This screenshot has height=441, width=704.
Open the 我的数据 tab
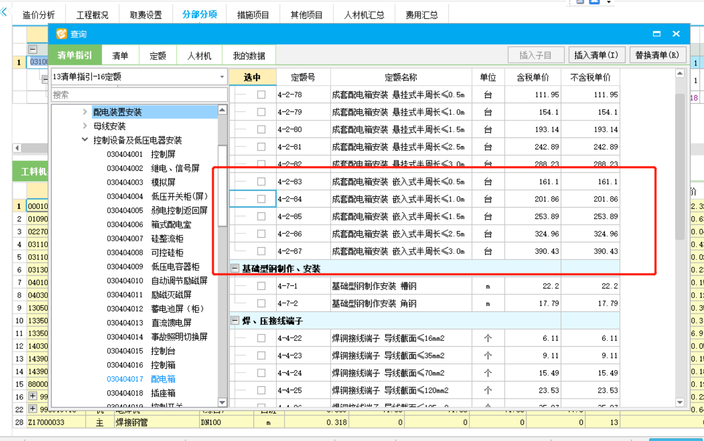tap(249, 56)
